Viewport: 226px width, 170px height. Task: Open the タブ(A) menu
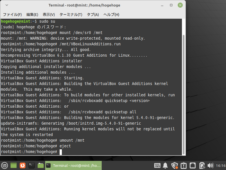tap(93, 15)
